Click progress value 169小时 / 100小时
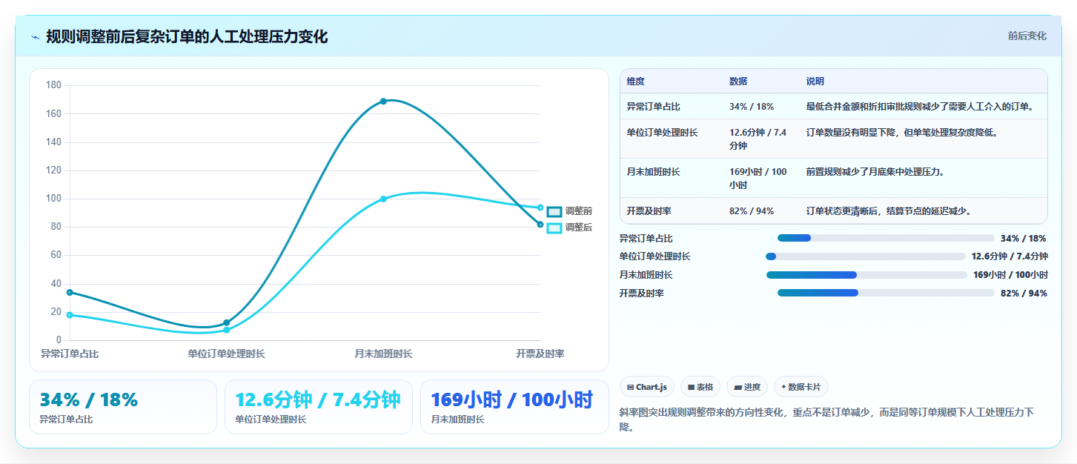 coord(1010,275)
